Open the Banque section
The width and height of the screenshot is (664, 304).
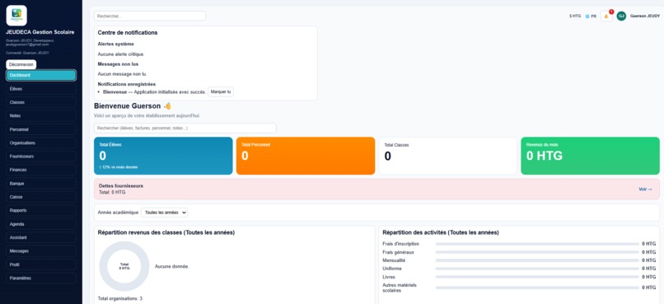(41, 184)
